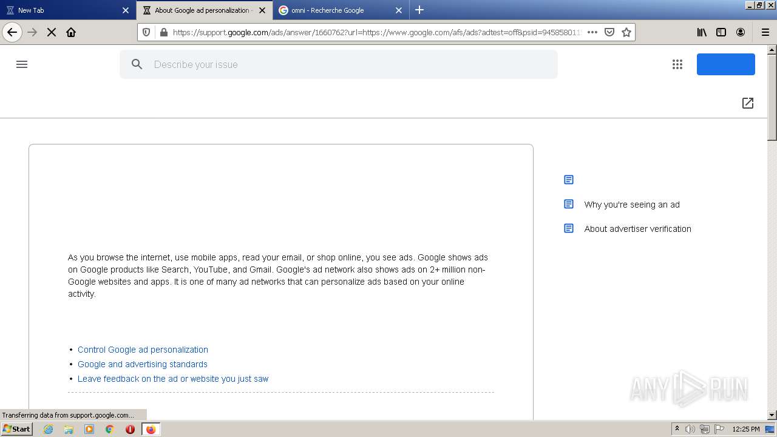
Task: Open the Google apps grid
Action: coord(677,64)
